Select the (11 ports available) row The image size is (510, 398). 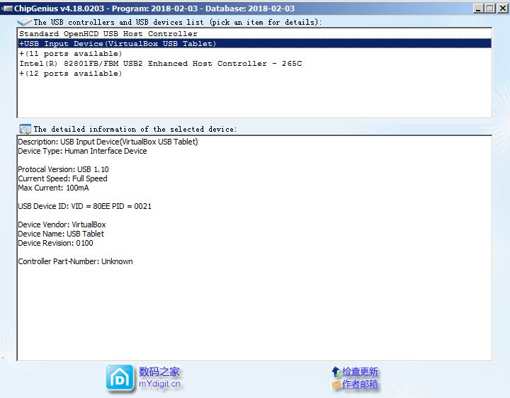coord(254,54)
